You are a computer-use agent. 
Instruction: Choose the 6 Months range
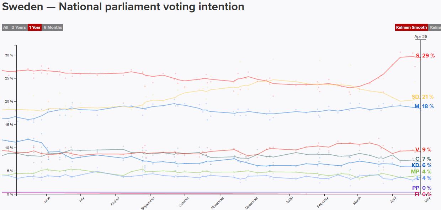point(53,27)
